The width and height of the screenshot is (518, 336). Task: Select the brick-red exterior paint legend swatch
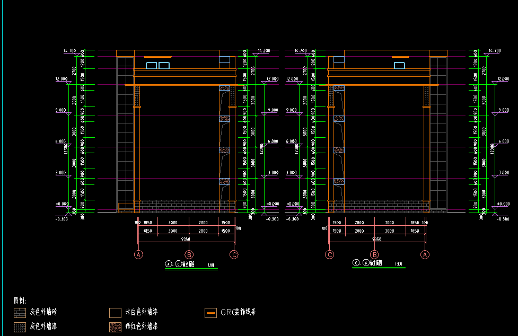click(116, 327)
